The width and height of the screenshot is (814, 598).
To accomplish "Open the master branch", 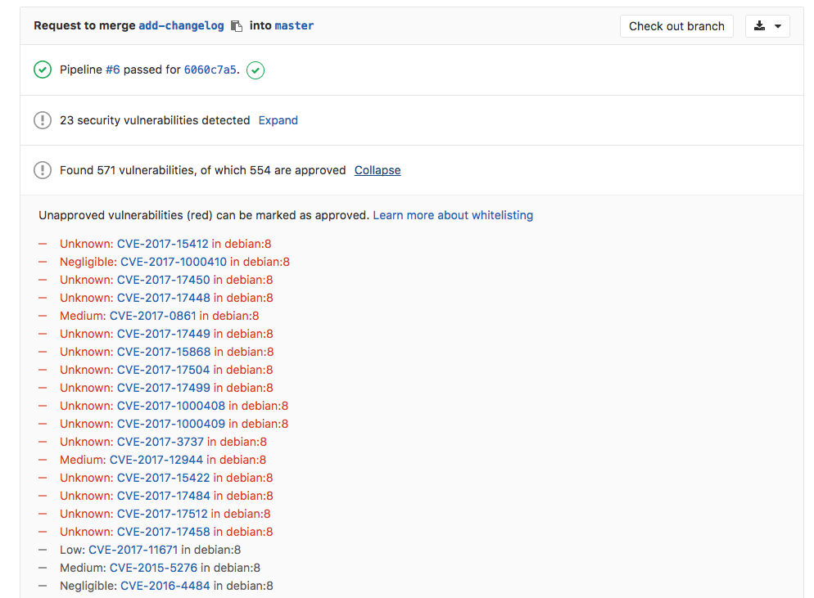I will click(x=294, y=25).
